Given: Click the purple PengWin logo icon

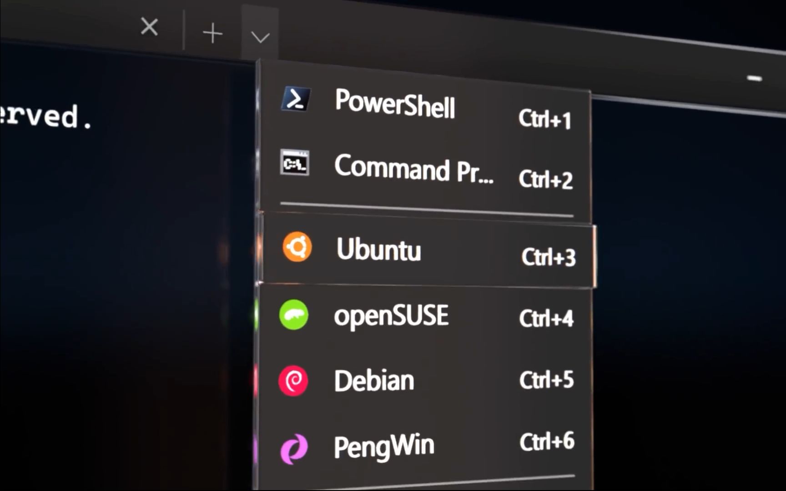Looking at the screenshot, I should (294, 449).
